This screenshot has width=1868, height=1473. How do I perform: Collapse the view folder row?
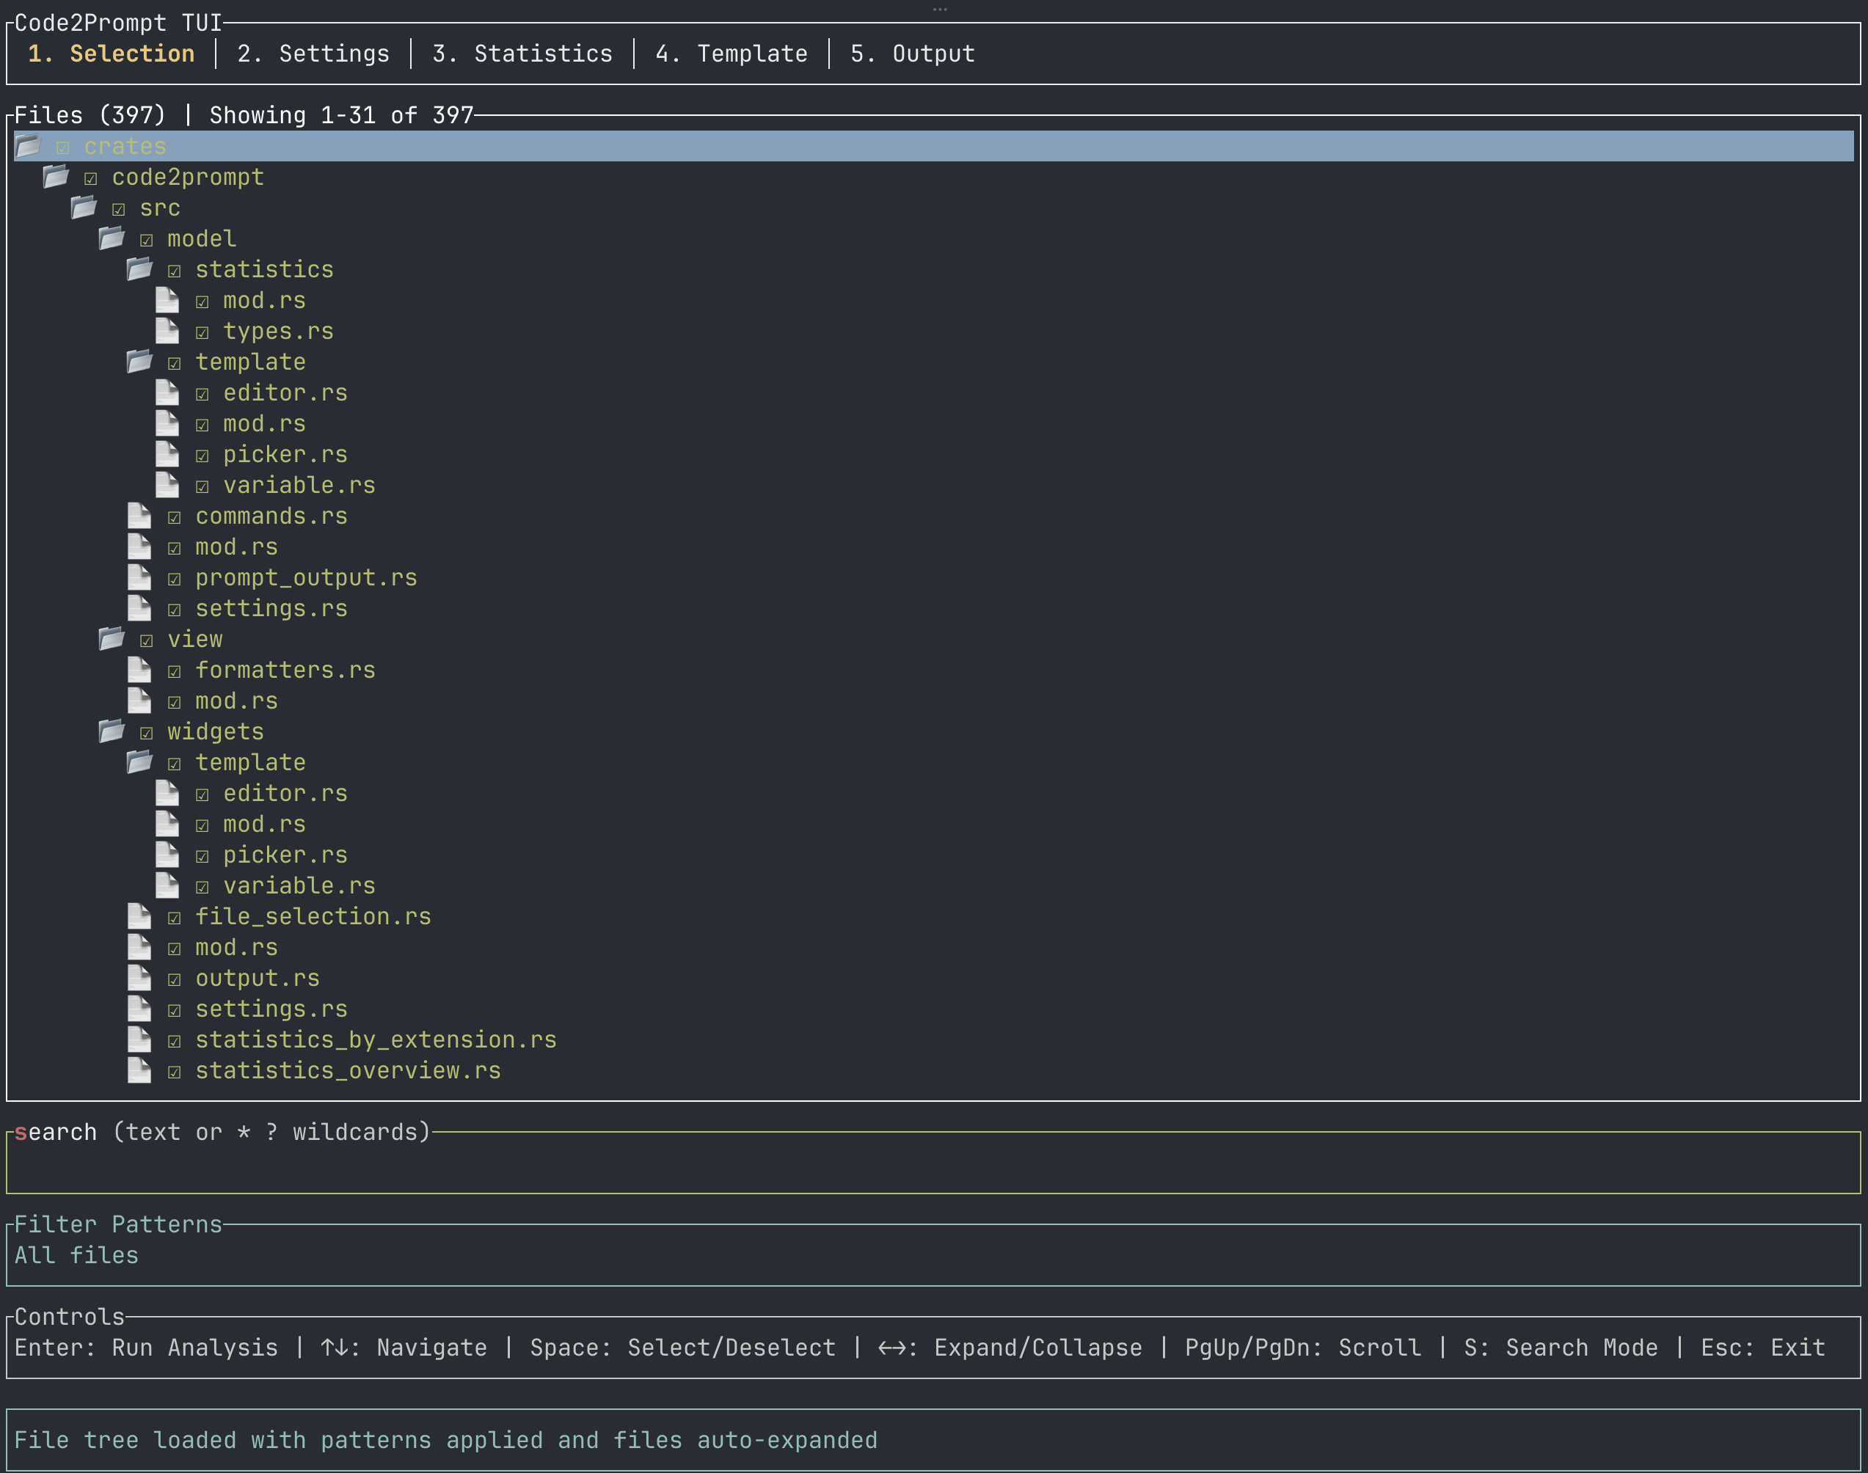[x=934, y=639]
